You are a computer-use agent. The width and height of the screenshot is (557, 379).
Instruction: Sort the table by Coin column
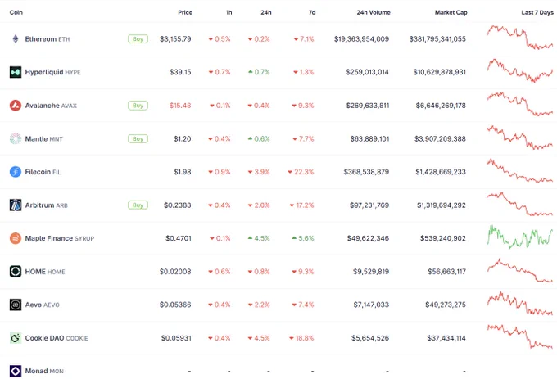(x=16, y=12)
